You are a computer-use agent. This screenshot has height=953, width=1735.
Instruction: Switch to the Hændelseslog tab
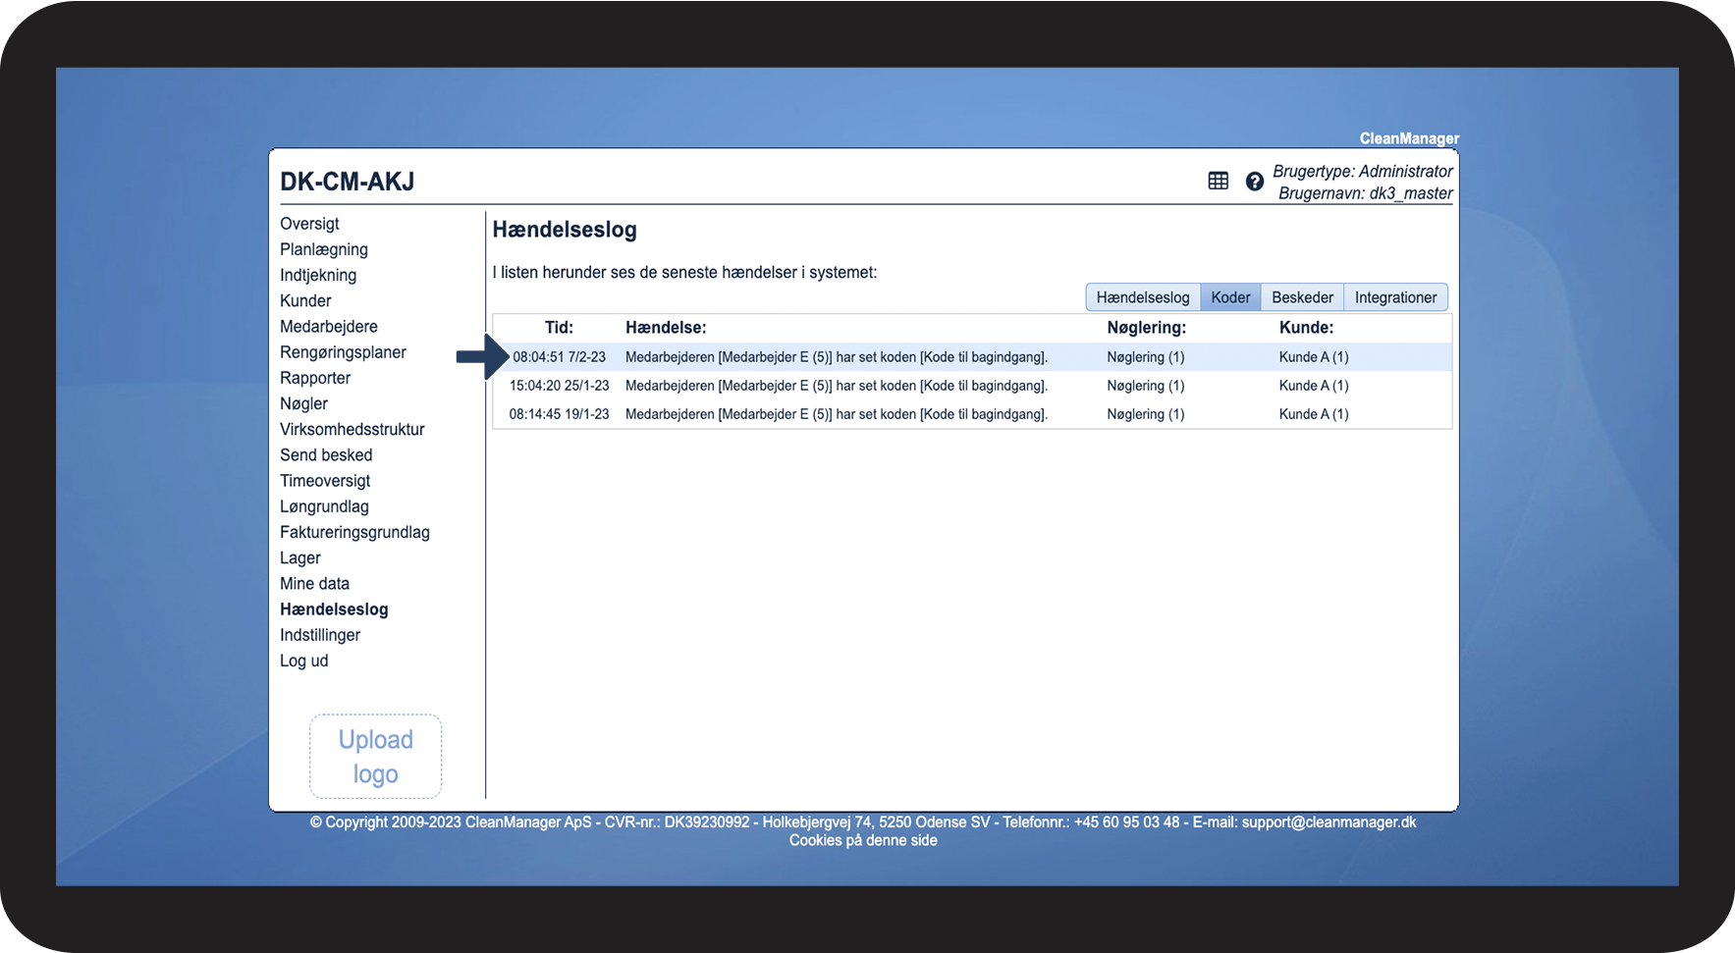tap(1143, 297)
